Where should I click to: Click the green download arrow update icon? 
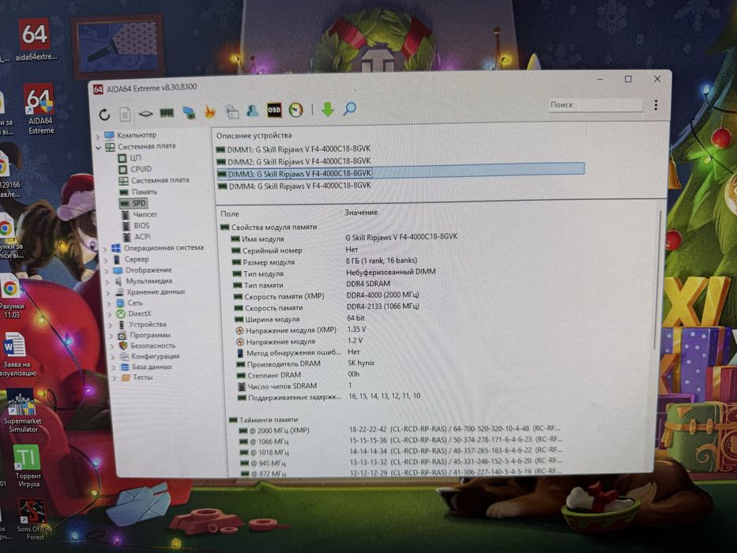coord(328,110)
